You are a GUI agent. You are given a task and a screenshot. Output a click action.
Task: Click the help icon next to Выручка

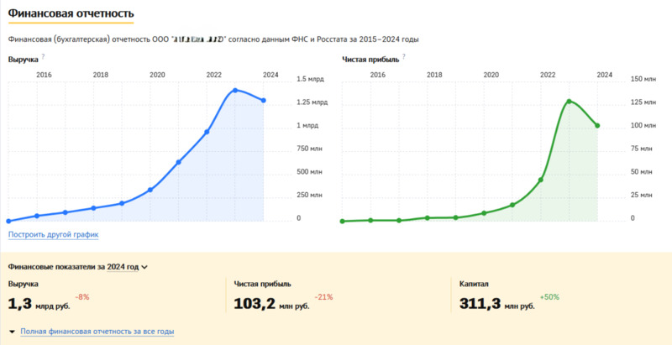click(x=43, y=57)
